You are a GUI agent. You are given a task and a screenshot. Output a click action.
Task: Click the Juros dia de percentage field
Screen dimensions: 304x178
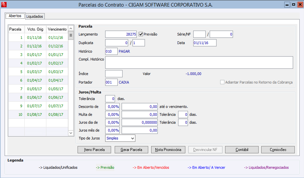pos(112,122)
